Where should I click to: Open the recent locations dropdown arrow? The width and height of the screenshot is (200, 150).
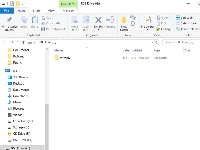pyautogui.click(x=18, y=42)
